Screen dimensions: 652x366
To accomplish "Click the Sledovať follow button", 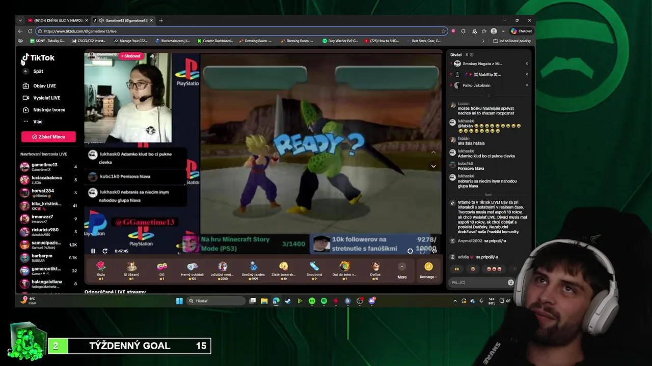I will 130,56.
